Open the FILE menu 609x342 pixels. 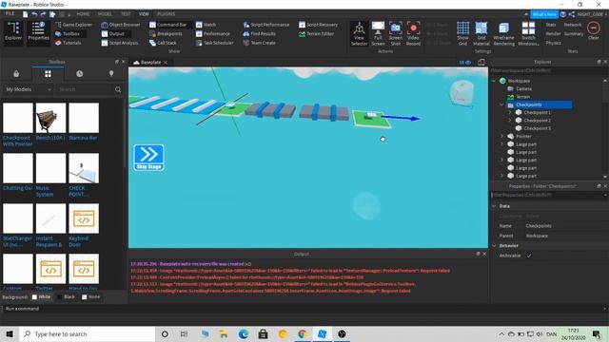click(x=10, y=13)
